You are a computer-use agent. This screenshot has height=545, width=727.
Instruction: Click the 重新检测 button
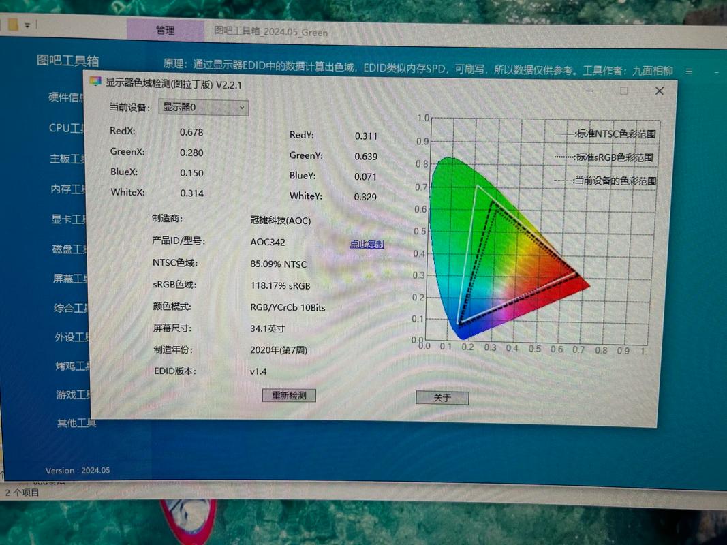[289, 395]
